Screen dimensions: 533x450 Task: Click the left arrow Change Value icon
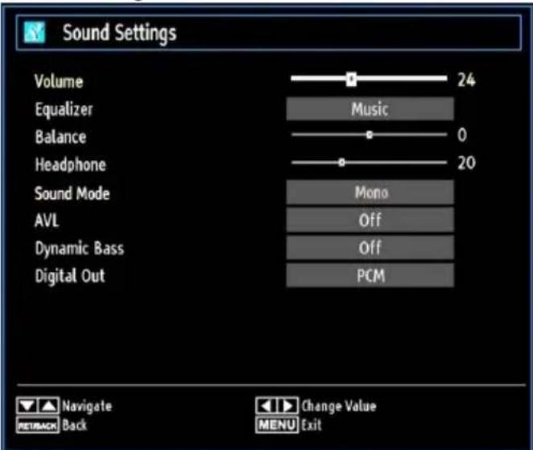click(266, 406)
